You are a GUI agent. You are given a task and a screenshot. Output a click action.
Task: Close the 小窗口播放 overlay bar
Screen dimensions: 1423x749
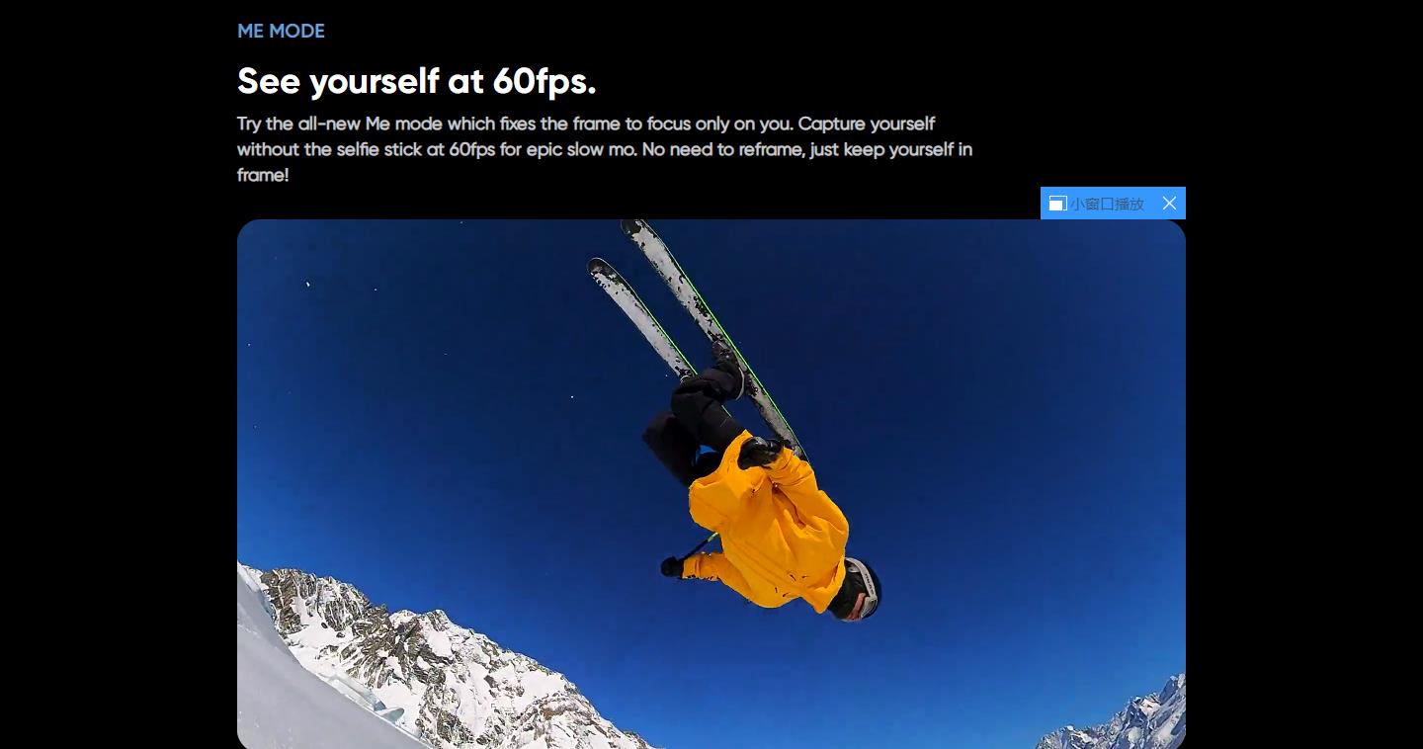(1169, 204)
